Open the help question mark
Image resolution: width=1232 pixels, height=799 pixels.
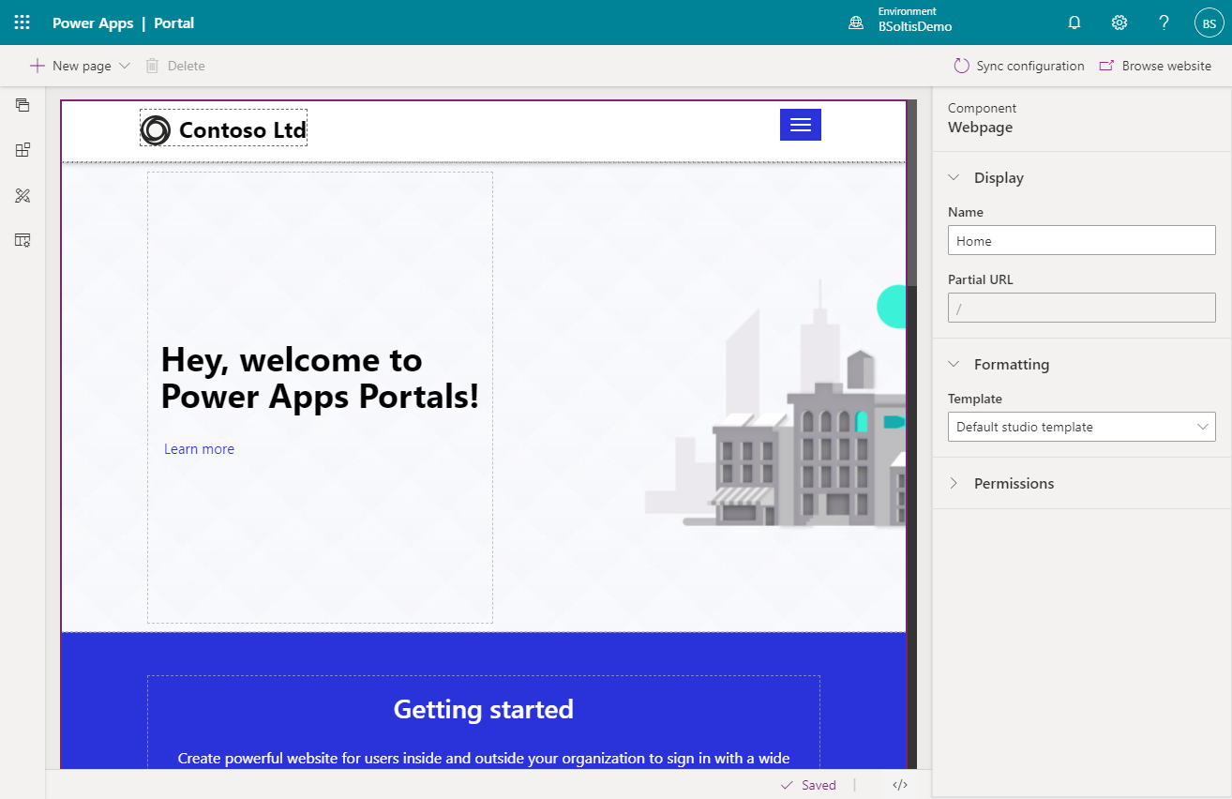pyautogui.click(x=1164, y=23)
